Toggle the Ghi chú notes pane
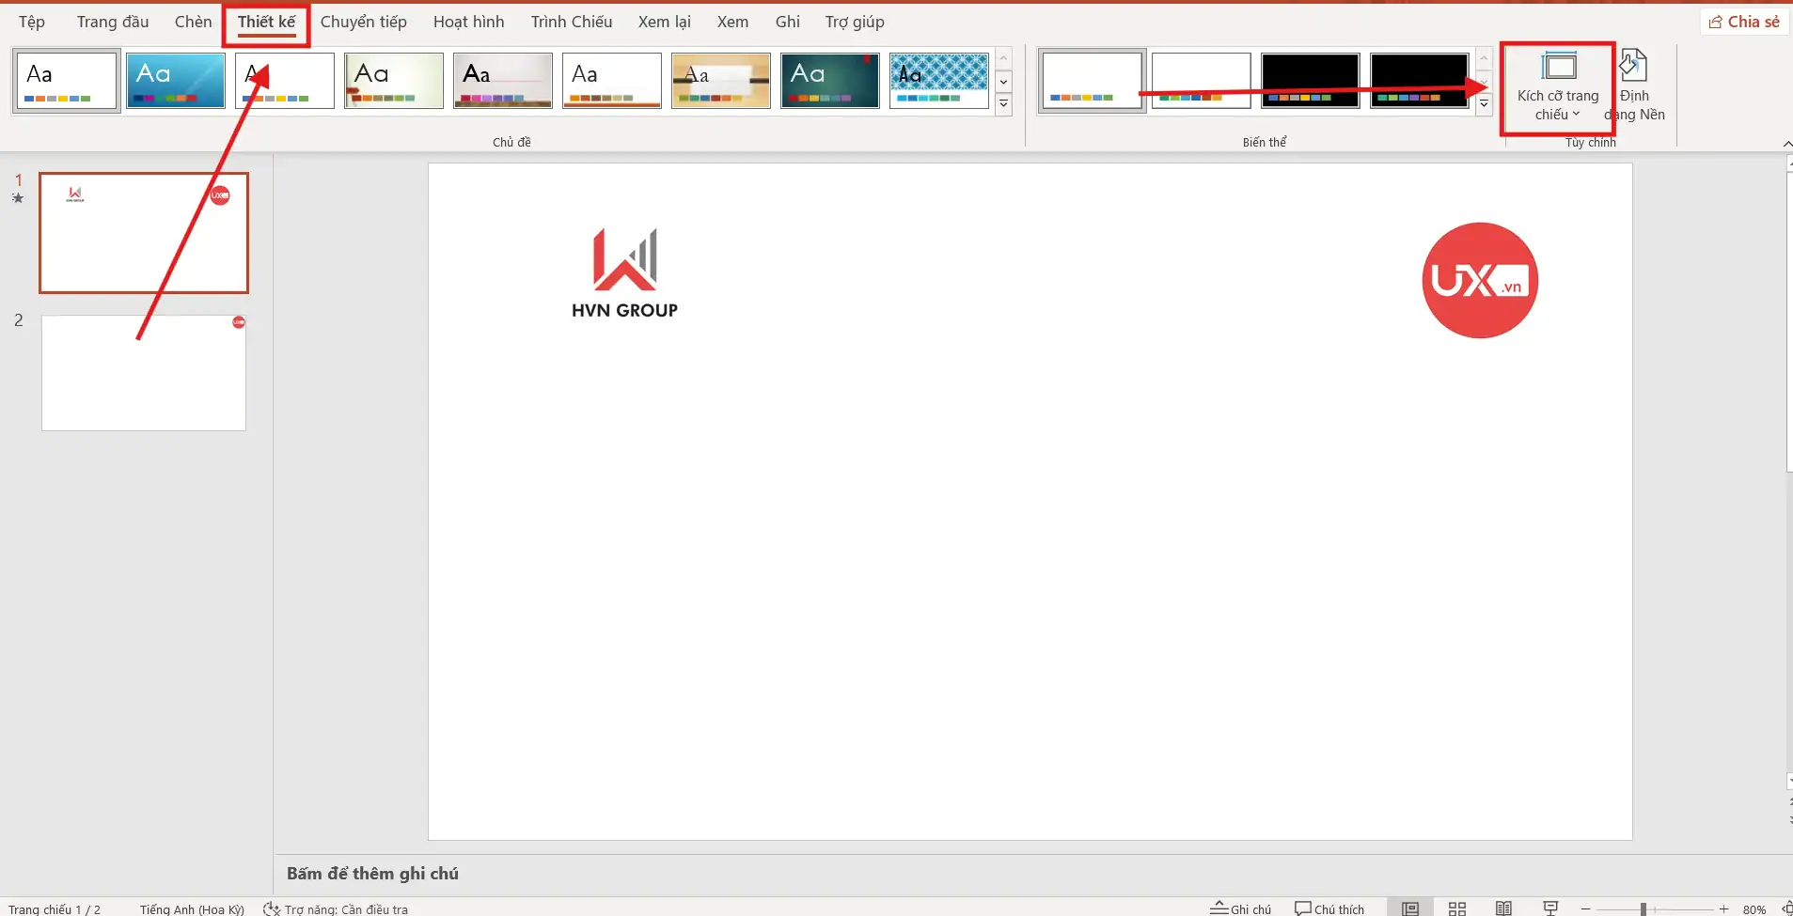Image resolution: width=1793 pixels, height=916 pixels. [x=1240, y=908]
